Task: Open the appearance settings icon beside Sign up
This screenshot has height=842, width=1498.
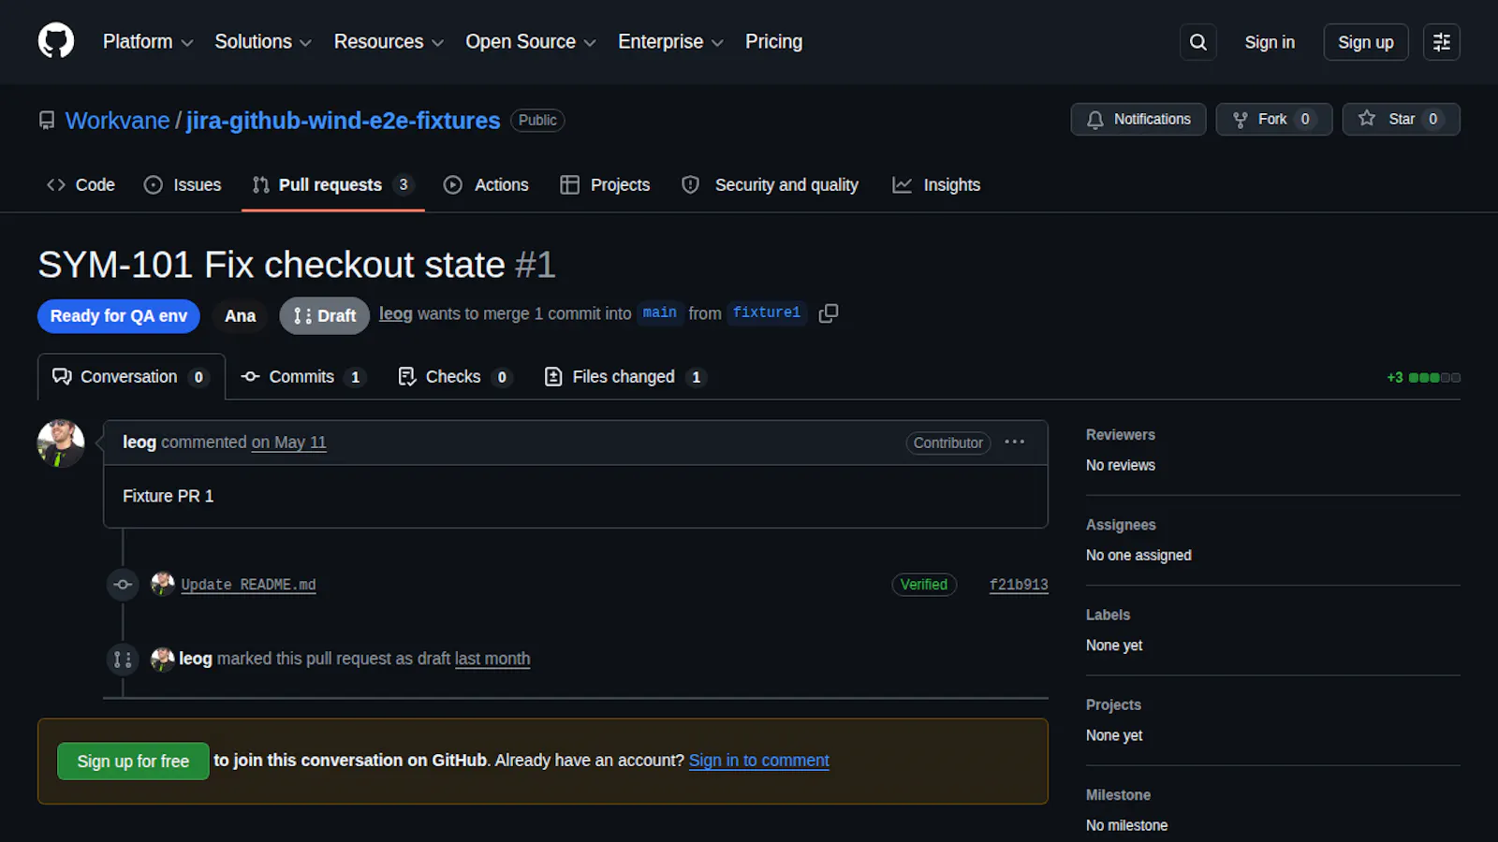Action: pos(1441,42)
